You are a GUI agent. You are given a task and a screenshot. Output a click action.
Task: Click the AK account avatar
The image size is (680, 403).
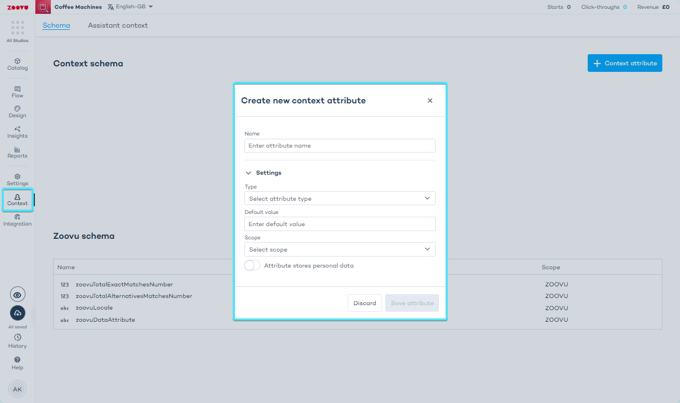pos(17,389)
